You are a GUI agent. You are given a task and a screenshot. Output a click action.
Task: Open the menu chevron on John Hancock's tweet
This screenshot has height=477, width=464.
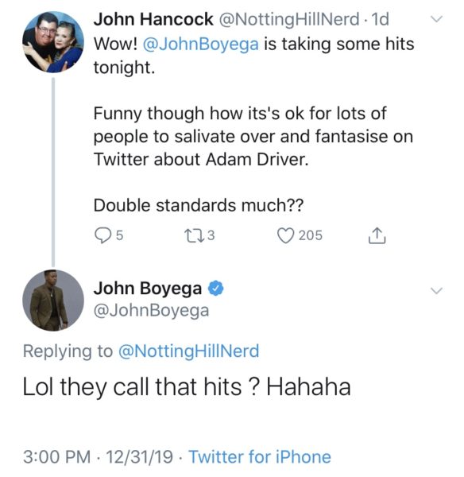click(x=436, y=19)
